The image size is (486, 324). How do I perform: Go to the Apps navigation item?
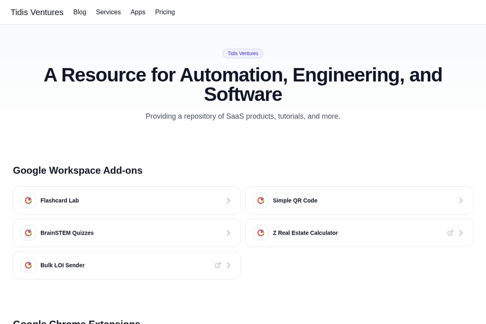point(138,12)
